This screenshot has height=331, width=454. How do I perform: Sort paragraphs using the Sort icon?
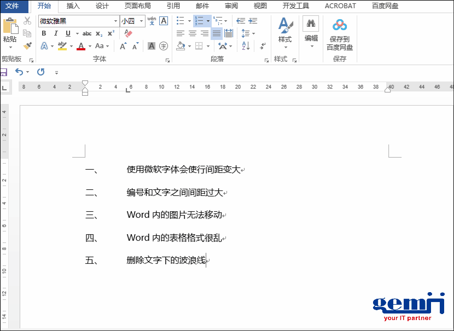point(246,46)
